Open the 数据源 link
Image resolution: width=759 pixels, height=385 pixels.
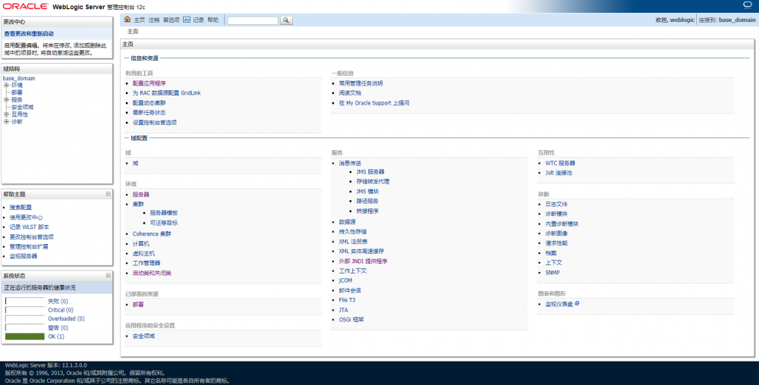click(x=347, y=222)
